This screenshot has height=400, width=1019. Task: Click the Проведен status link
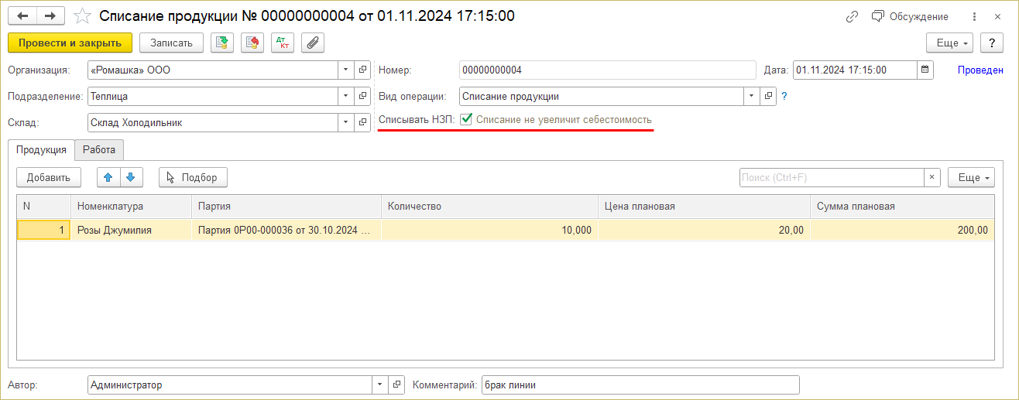tap(980, 70)
